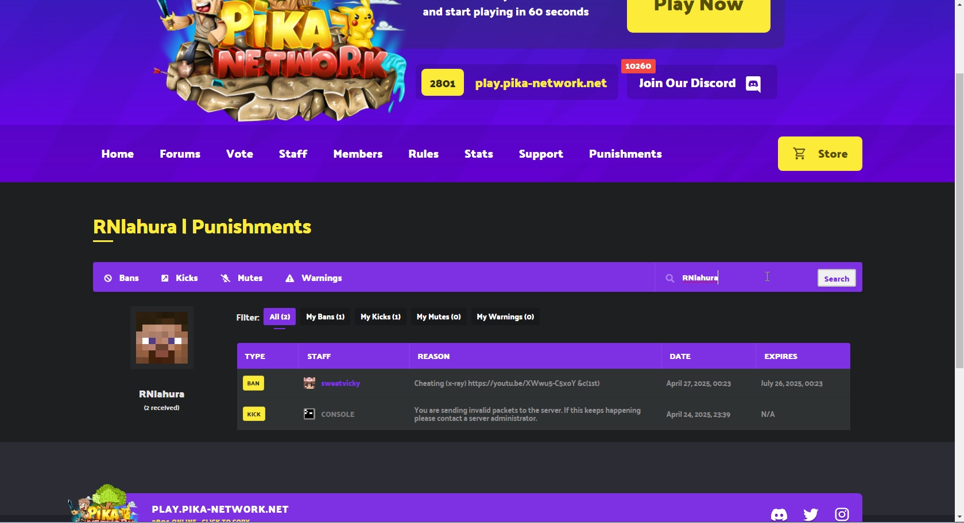Click the CONSOLE terminal icon
The image size is (964, 523).
(309, 414)
